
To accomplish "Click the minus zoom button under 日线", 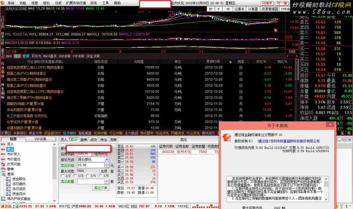I will (x=292, y=56).
